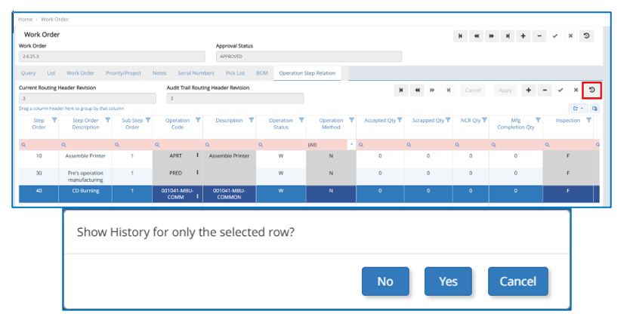This screenshot has height=326, width=633.
Task: Select the BOM tab
Action: 262,73
